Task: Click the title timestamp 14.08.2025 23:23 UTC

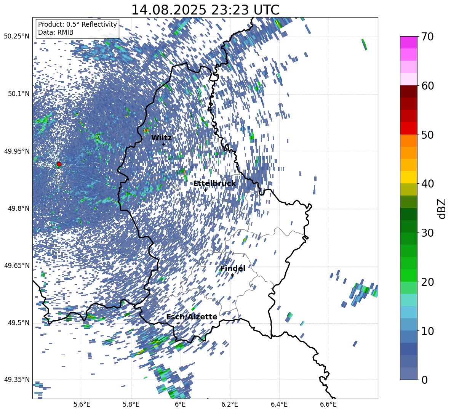Action: pos(205,10)
